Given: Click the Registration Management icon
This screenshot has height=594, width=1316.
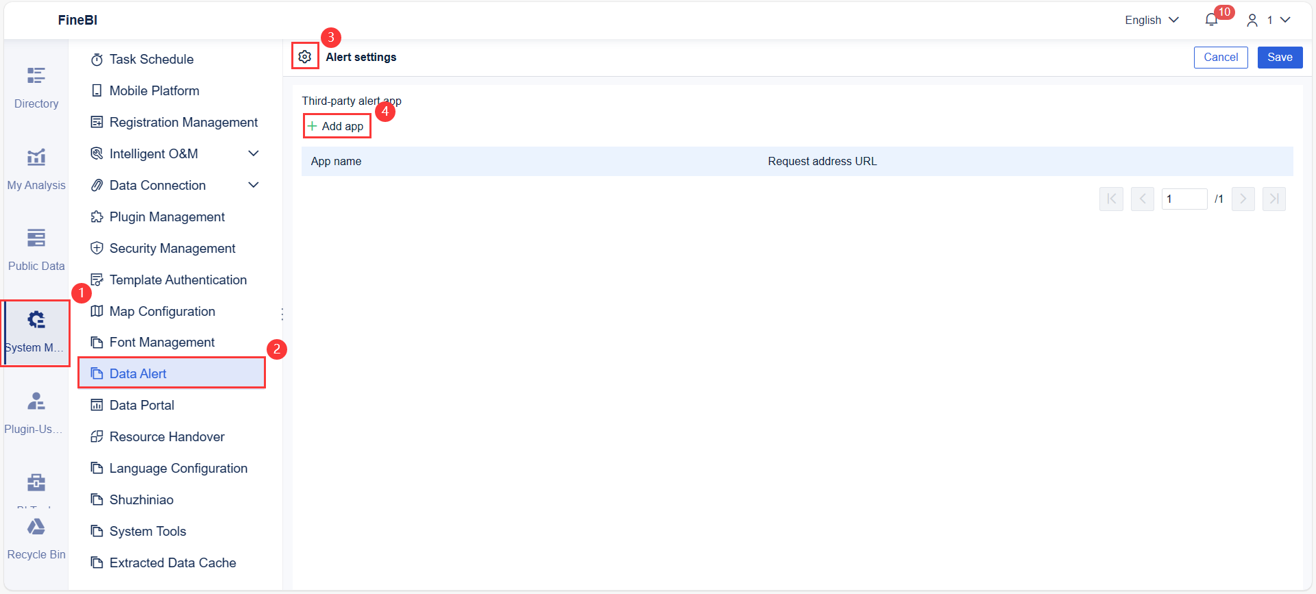Looking at the screenshot, I should tap(97, 122).
